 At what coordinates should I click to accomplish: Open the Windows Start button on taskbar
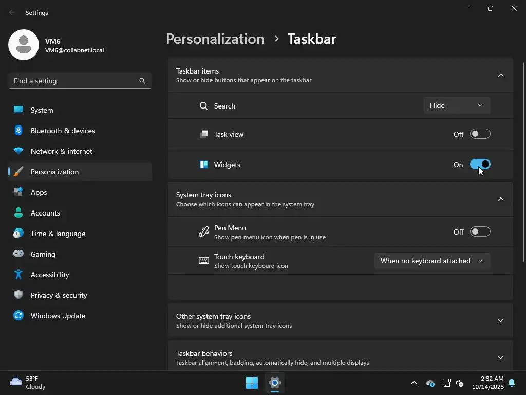pos(252,383)
